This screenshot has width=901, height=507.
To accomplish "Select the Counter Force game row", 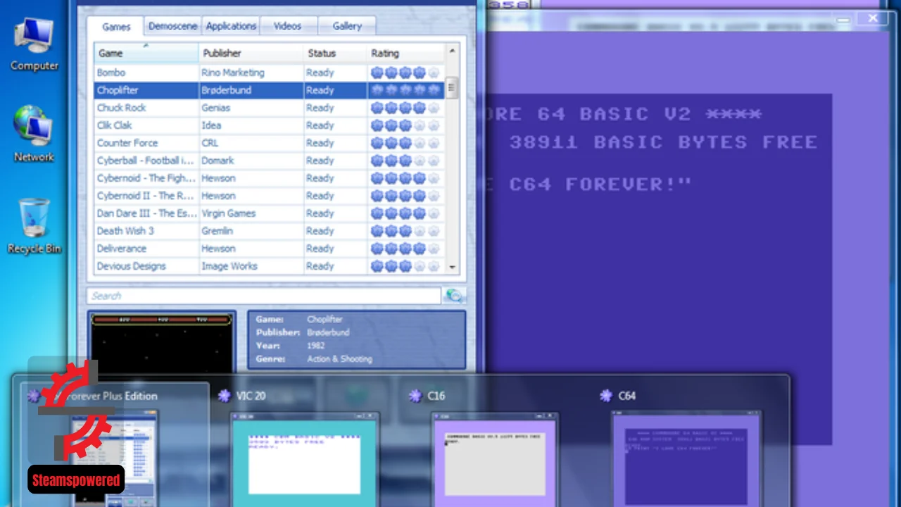I will 270,143.
